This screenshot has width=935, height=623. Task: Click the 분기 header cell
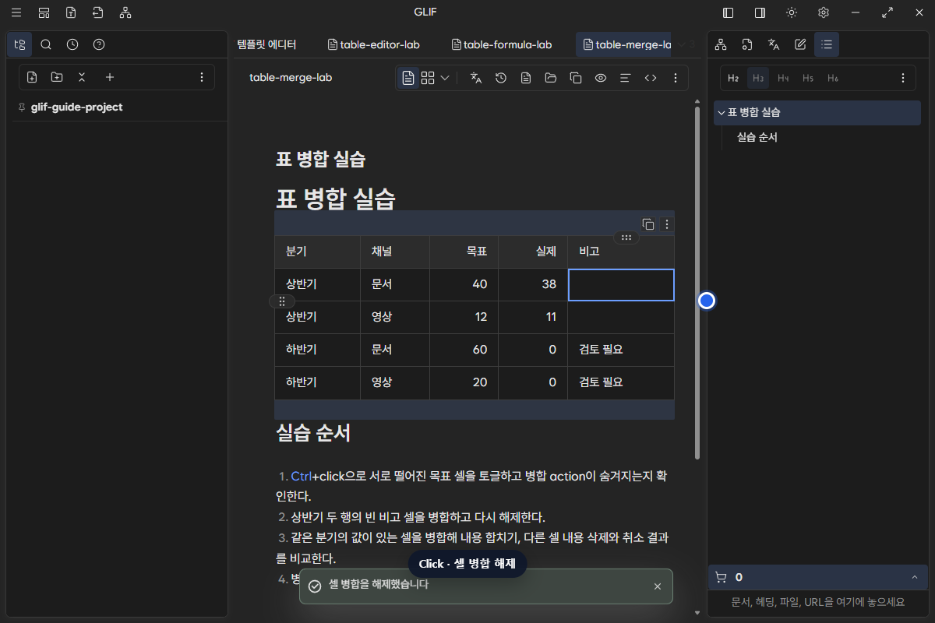318,252
